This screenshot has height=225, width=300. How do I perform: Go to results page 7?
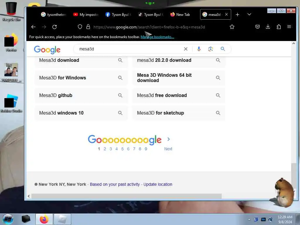[134, 149]
